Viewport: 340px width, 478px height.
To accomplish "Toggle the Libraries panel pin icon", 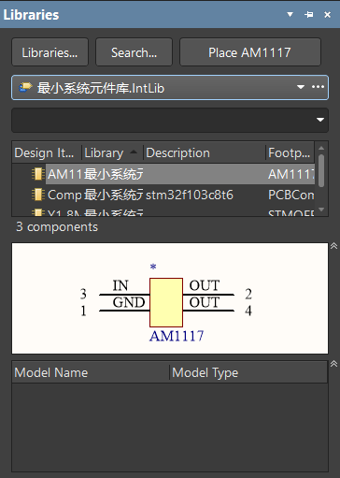I will pyautogui.click(x=309, y=14).
